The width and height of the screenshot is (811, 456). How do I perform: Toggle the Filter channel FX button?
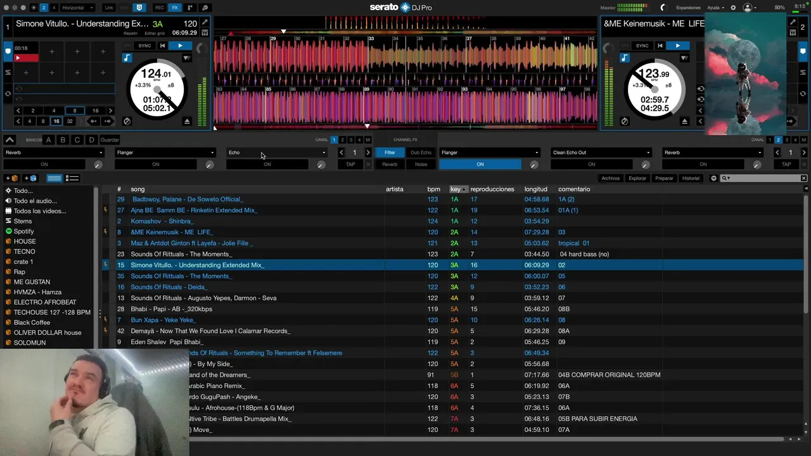tap(390, 153)
